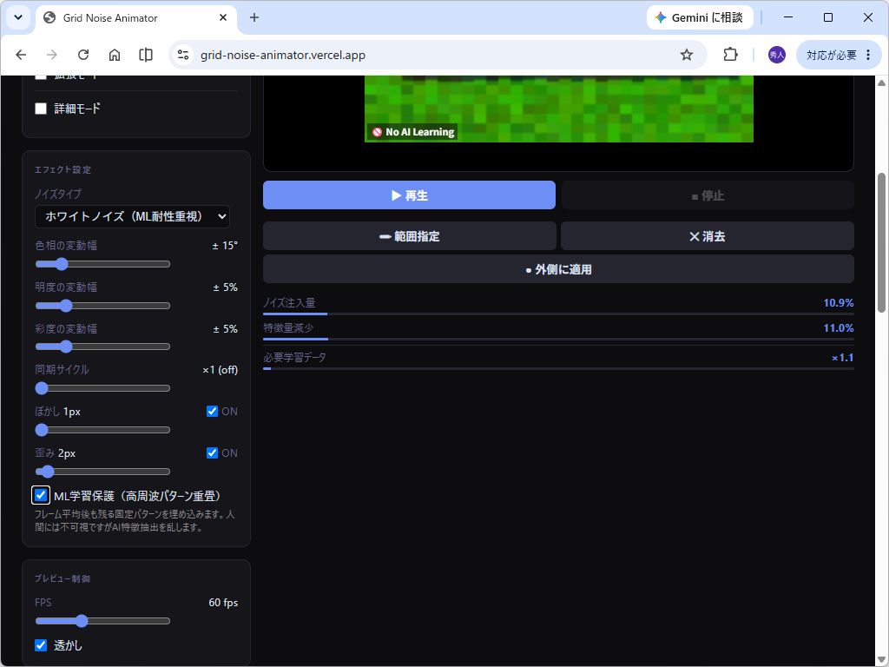Go back to the previous page

click(21, 55)
